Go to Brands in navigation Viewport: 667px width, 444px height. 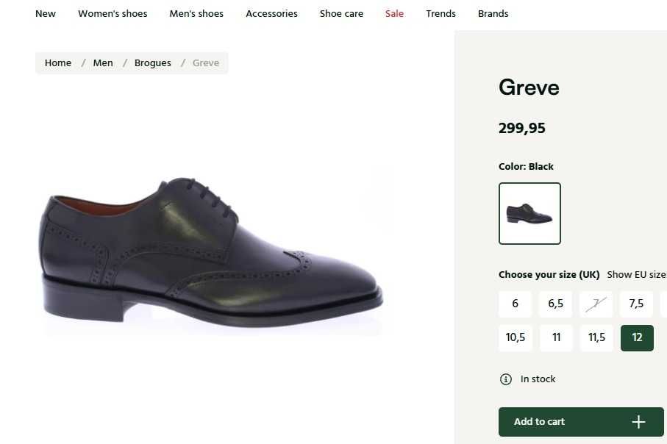pyautogui.click(x=493, y=14)
